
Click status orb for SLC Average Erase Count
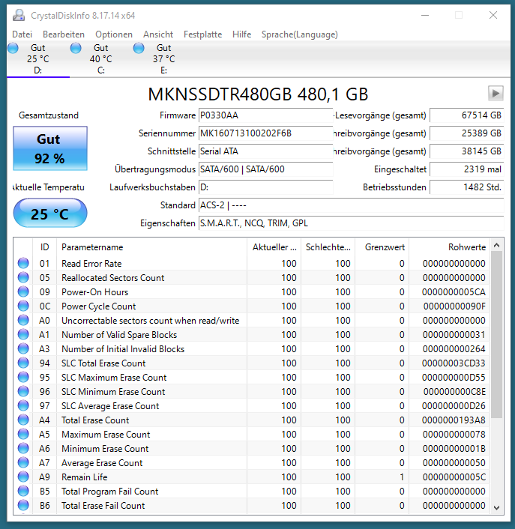coord(23,405)
